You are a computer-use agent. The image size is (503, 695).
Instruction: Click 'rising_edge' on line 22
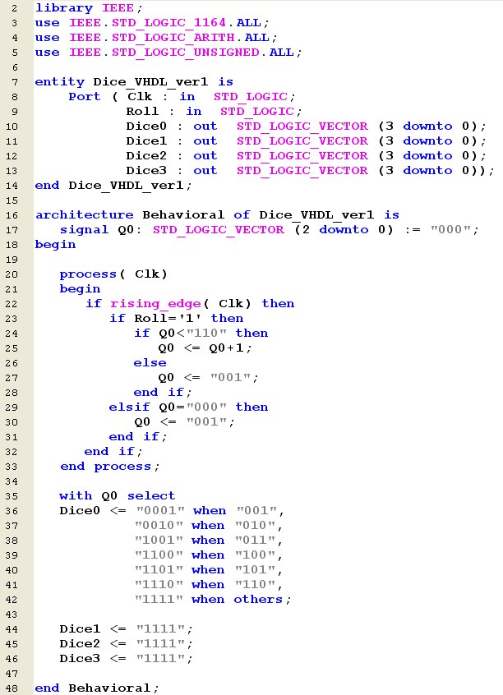tap(155, 304)
